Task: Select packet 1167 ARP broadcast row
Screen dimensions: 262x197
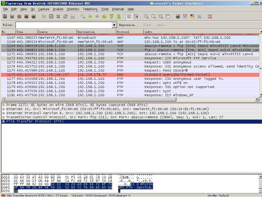Action: click(130, 38)
